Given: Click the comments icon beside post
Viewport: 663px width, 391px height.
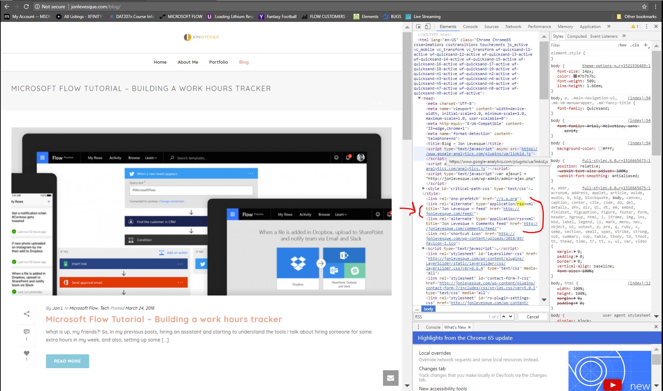Looking at the screenshot, I should [x=27, y=332].
